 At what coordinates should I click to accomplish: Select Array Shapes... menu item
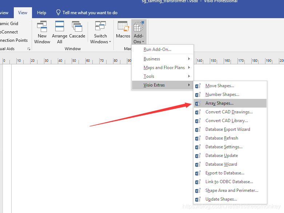[x=230, y=103]
